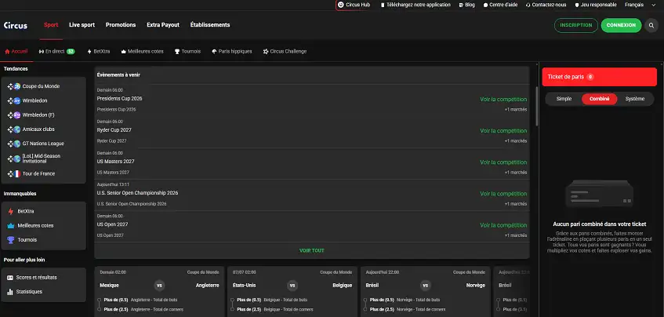Click the LoL Mid-Season Invitational icon
Screen dimensions: 664x317
17,159
